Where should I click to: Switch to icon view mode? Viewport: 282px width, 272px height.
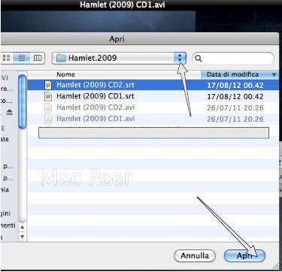point(7,58)
